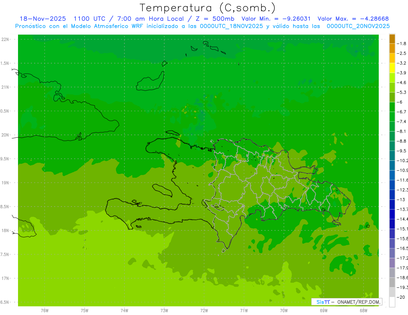Image resolution: width=408 pixels, height=315 pixels.
Task: Click the '18N' latitude label
Action: tap(5, 231)
